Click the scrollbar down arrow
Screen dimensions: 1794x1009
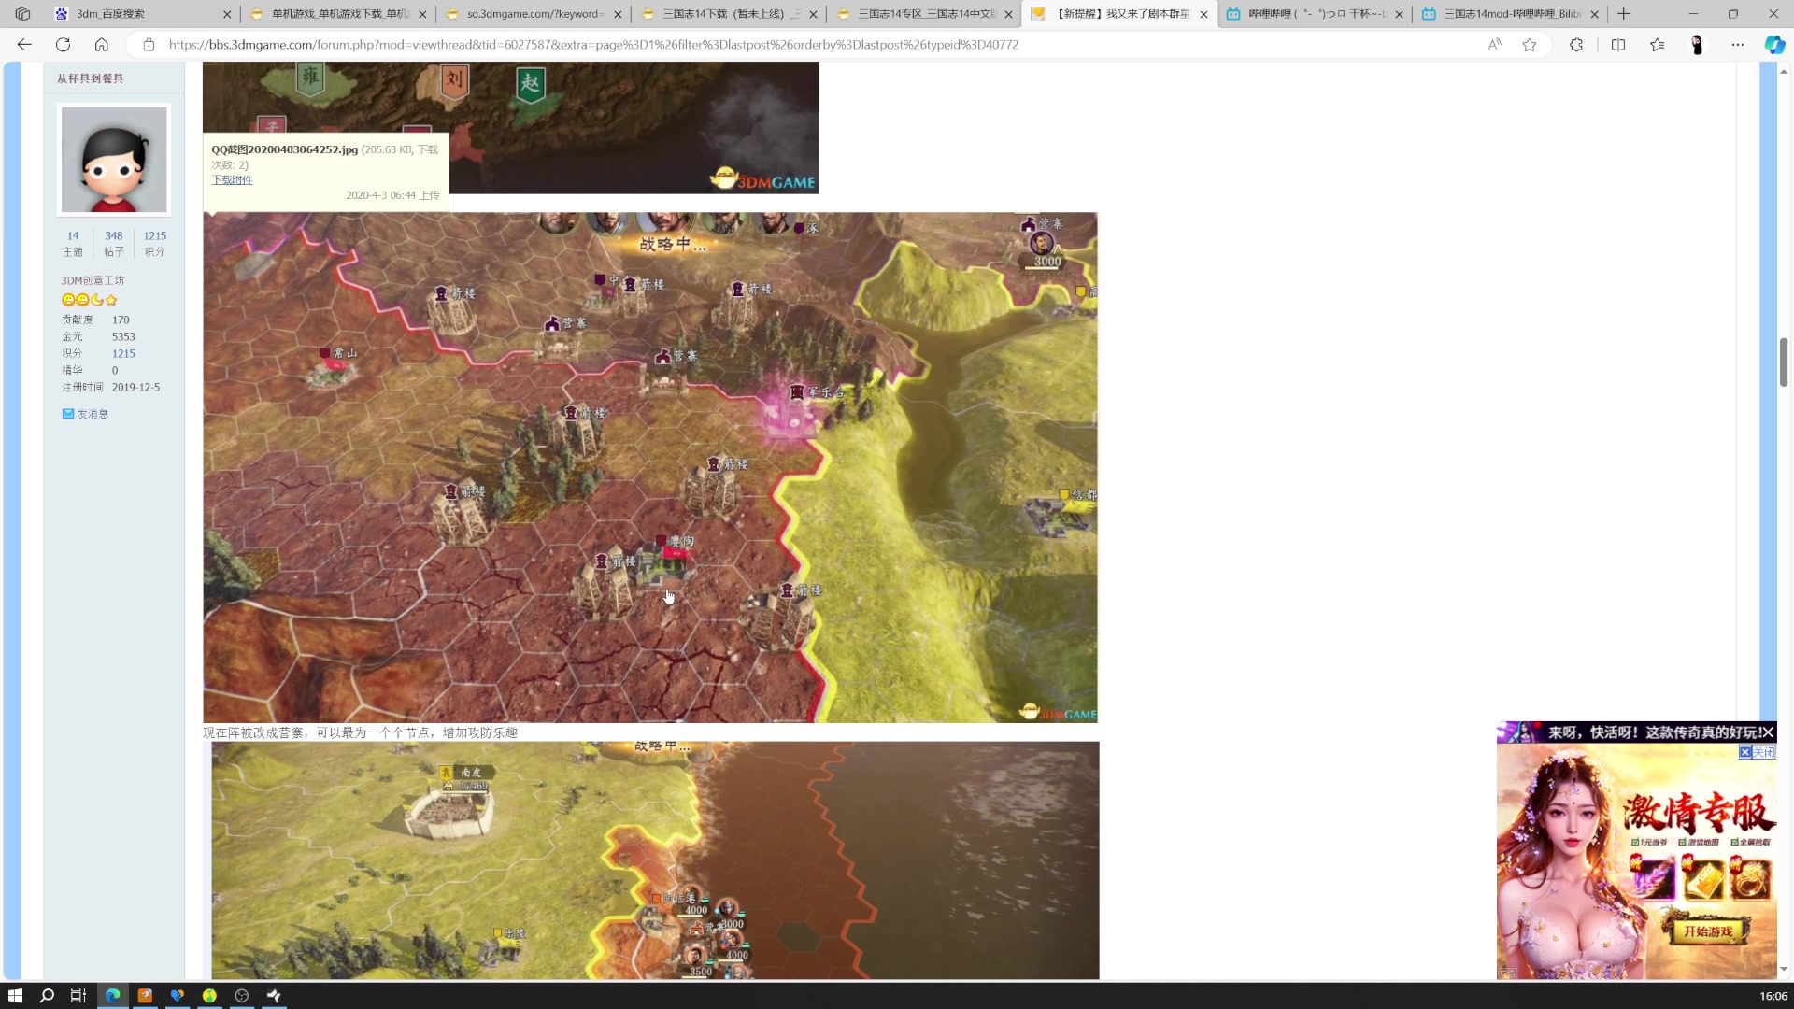tap(1784, 970)
